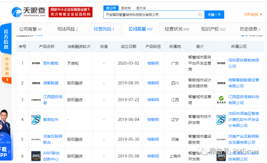Click the 当前融资轮次 column header
Screen dimensions: 267x163
point(79,47)
